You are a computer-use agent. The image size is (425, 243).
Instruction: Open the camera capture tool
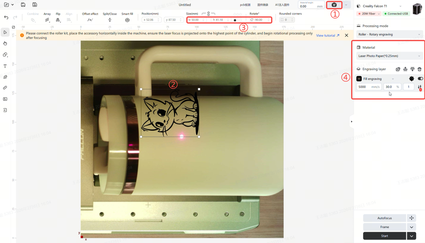point(334,5)
